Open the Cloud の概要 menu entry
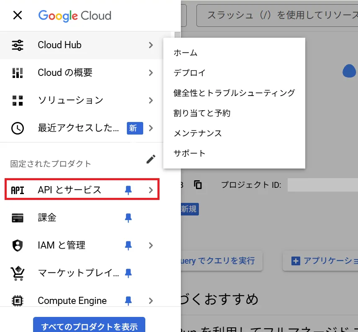358x332 pixels. point(82,73)
